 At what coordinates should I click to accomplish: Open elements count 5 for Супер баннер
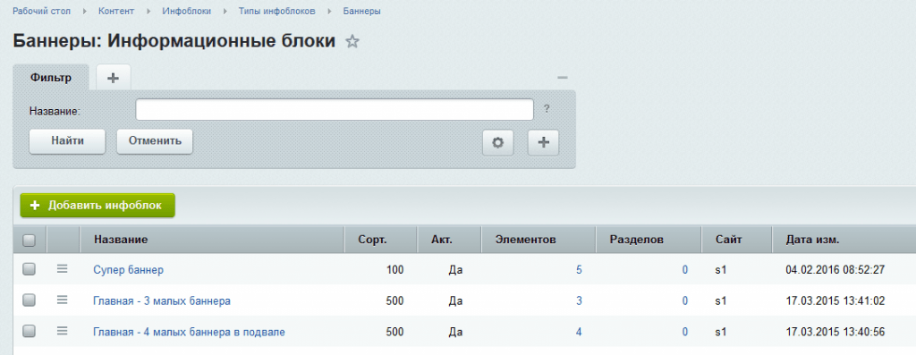click(579, 270)
